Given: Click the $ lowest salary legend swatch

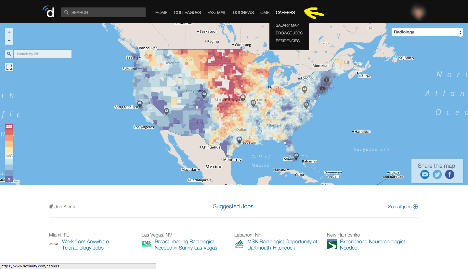Looking at the screenshot, I should pos(9,179).
